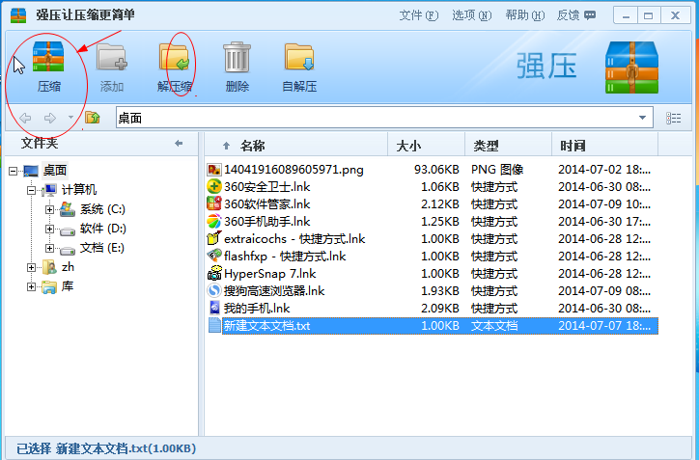Collapse the 计算机 tree node

31,190
